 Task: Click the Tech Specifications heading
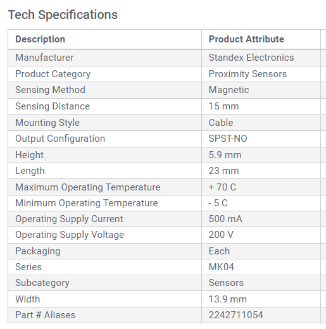tap(63, 15)
